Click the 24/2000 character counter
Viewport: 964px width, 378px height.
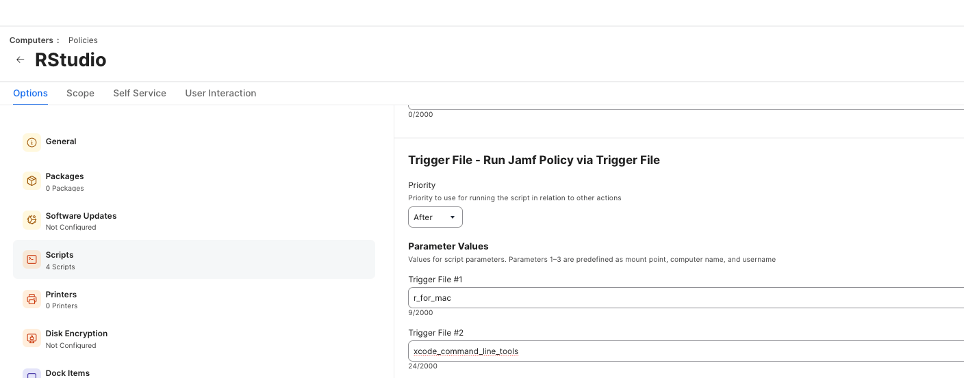pyautogui.click(x=422, y=366)
